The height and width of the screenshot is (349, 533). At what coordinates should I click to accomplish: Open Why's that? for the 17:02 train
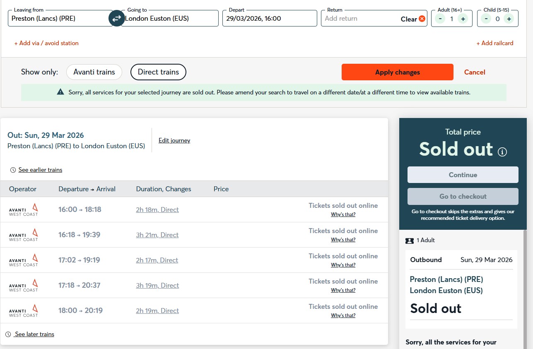click(x=343, y=265)
